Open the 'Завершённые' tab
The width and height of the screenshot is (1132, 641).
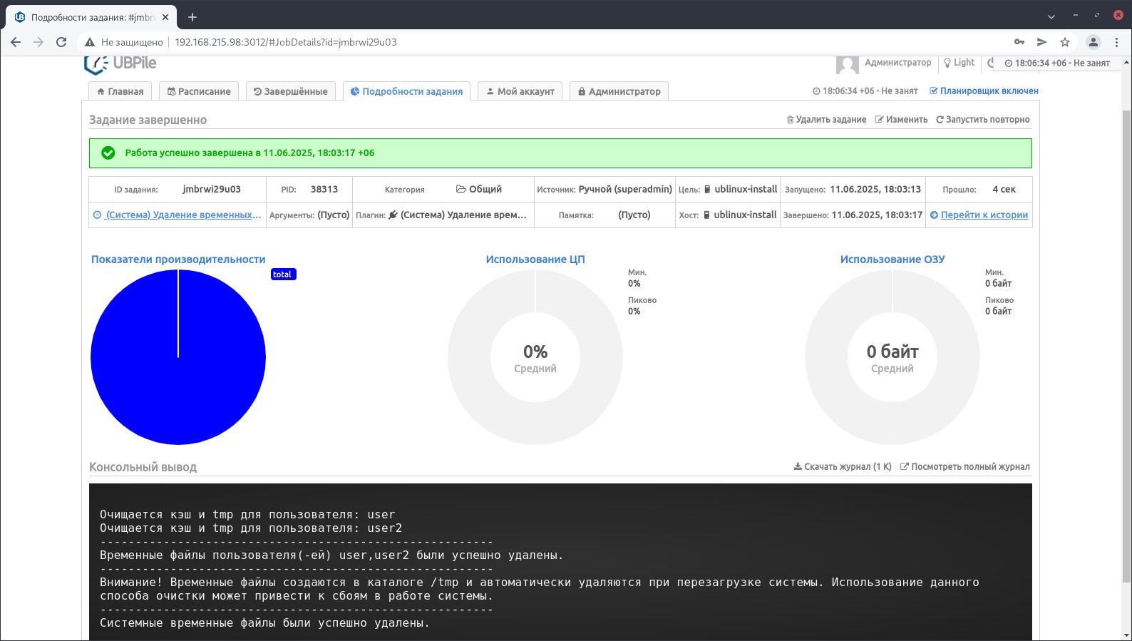click(291, 91)
